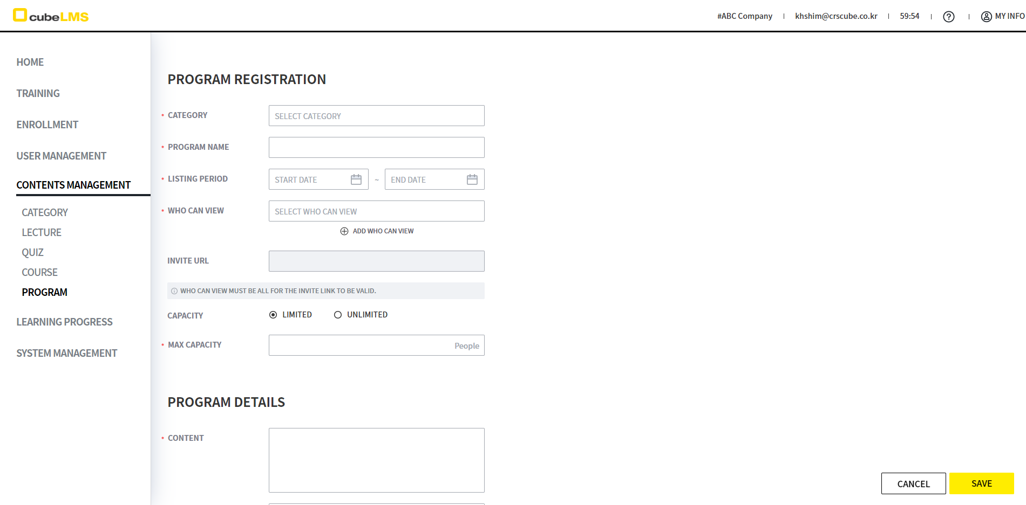Open the Quiz submenu item
This screenshot has width=1026, height=505.
[32, 252]
